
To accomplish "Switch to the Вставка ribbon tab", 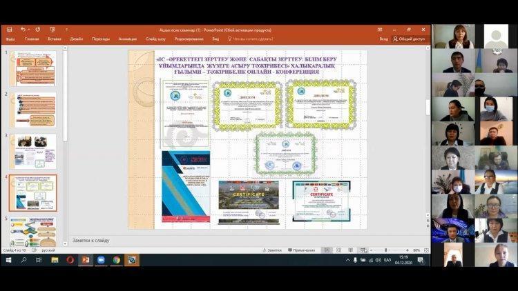I will pos(55,39).
